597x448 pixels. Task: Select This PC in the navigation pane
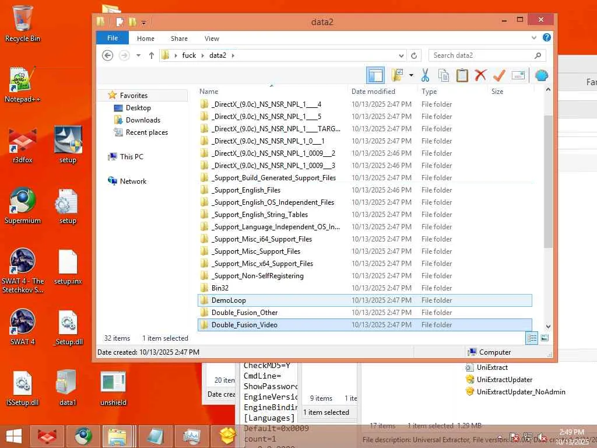pos(131,156)
